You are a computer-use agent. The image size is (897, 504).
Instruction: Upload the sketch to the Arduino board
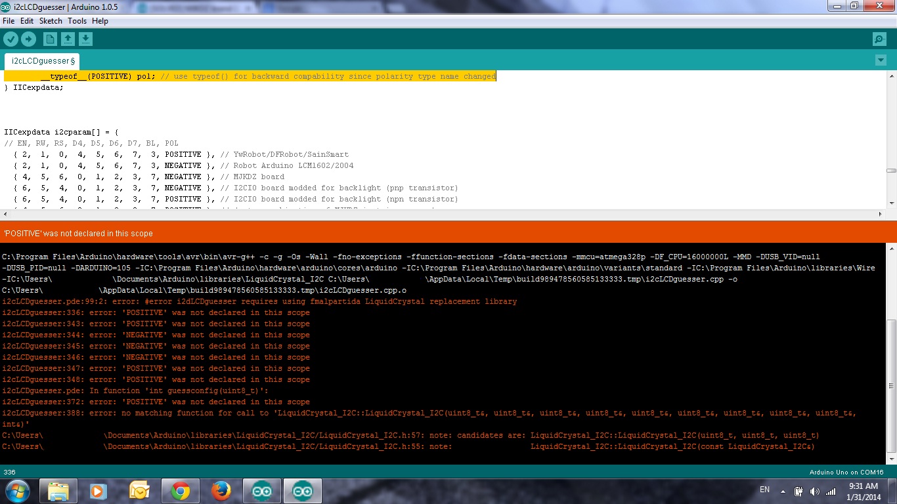click(x=28, y=39)
